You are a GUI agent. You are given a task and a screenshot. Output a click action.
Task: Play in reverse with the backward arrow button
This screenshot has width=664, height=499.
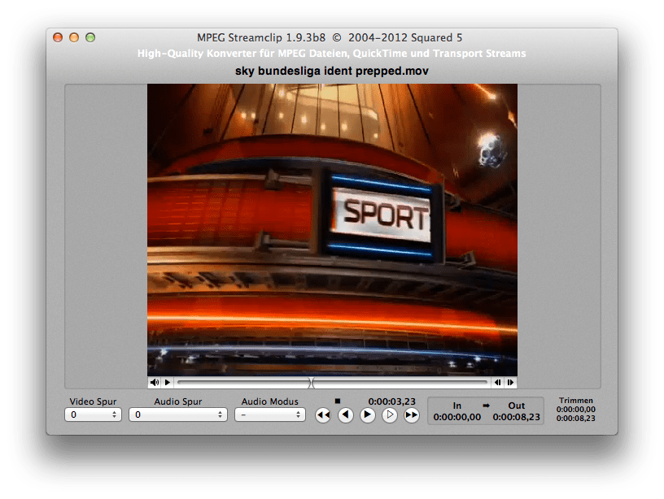click(x=346, y=415)
